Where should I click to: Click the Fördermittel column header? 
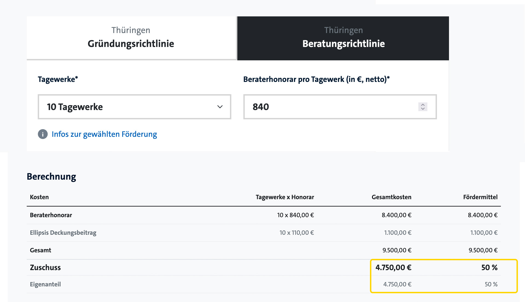(480, 197)
